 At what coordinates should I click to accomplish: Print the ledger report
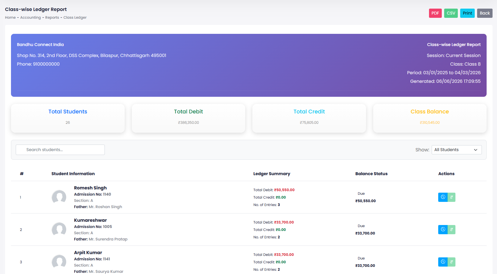pos(467,13)
